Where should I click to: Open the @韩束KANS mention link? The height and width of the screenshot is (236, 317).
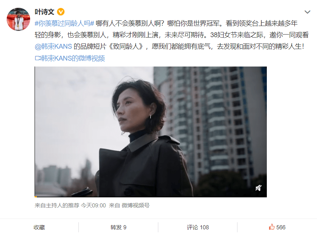[x=54, y=46]
